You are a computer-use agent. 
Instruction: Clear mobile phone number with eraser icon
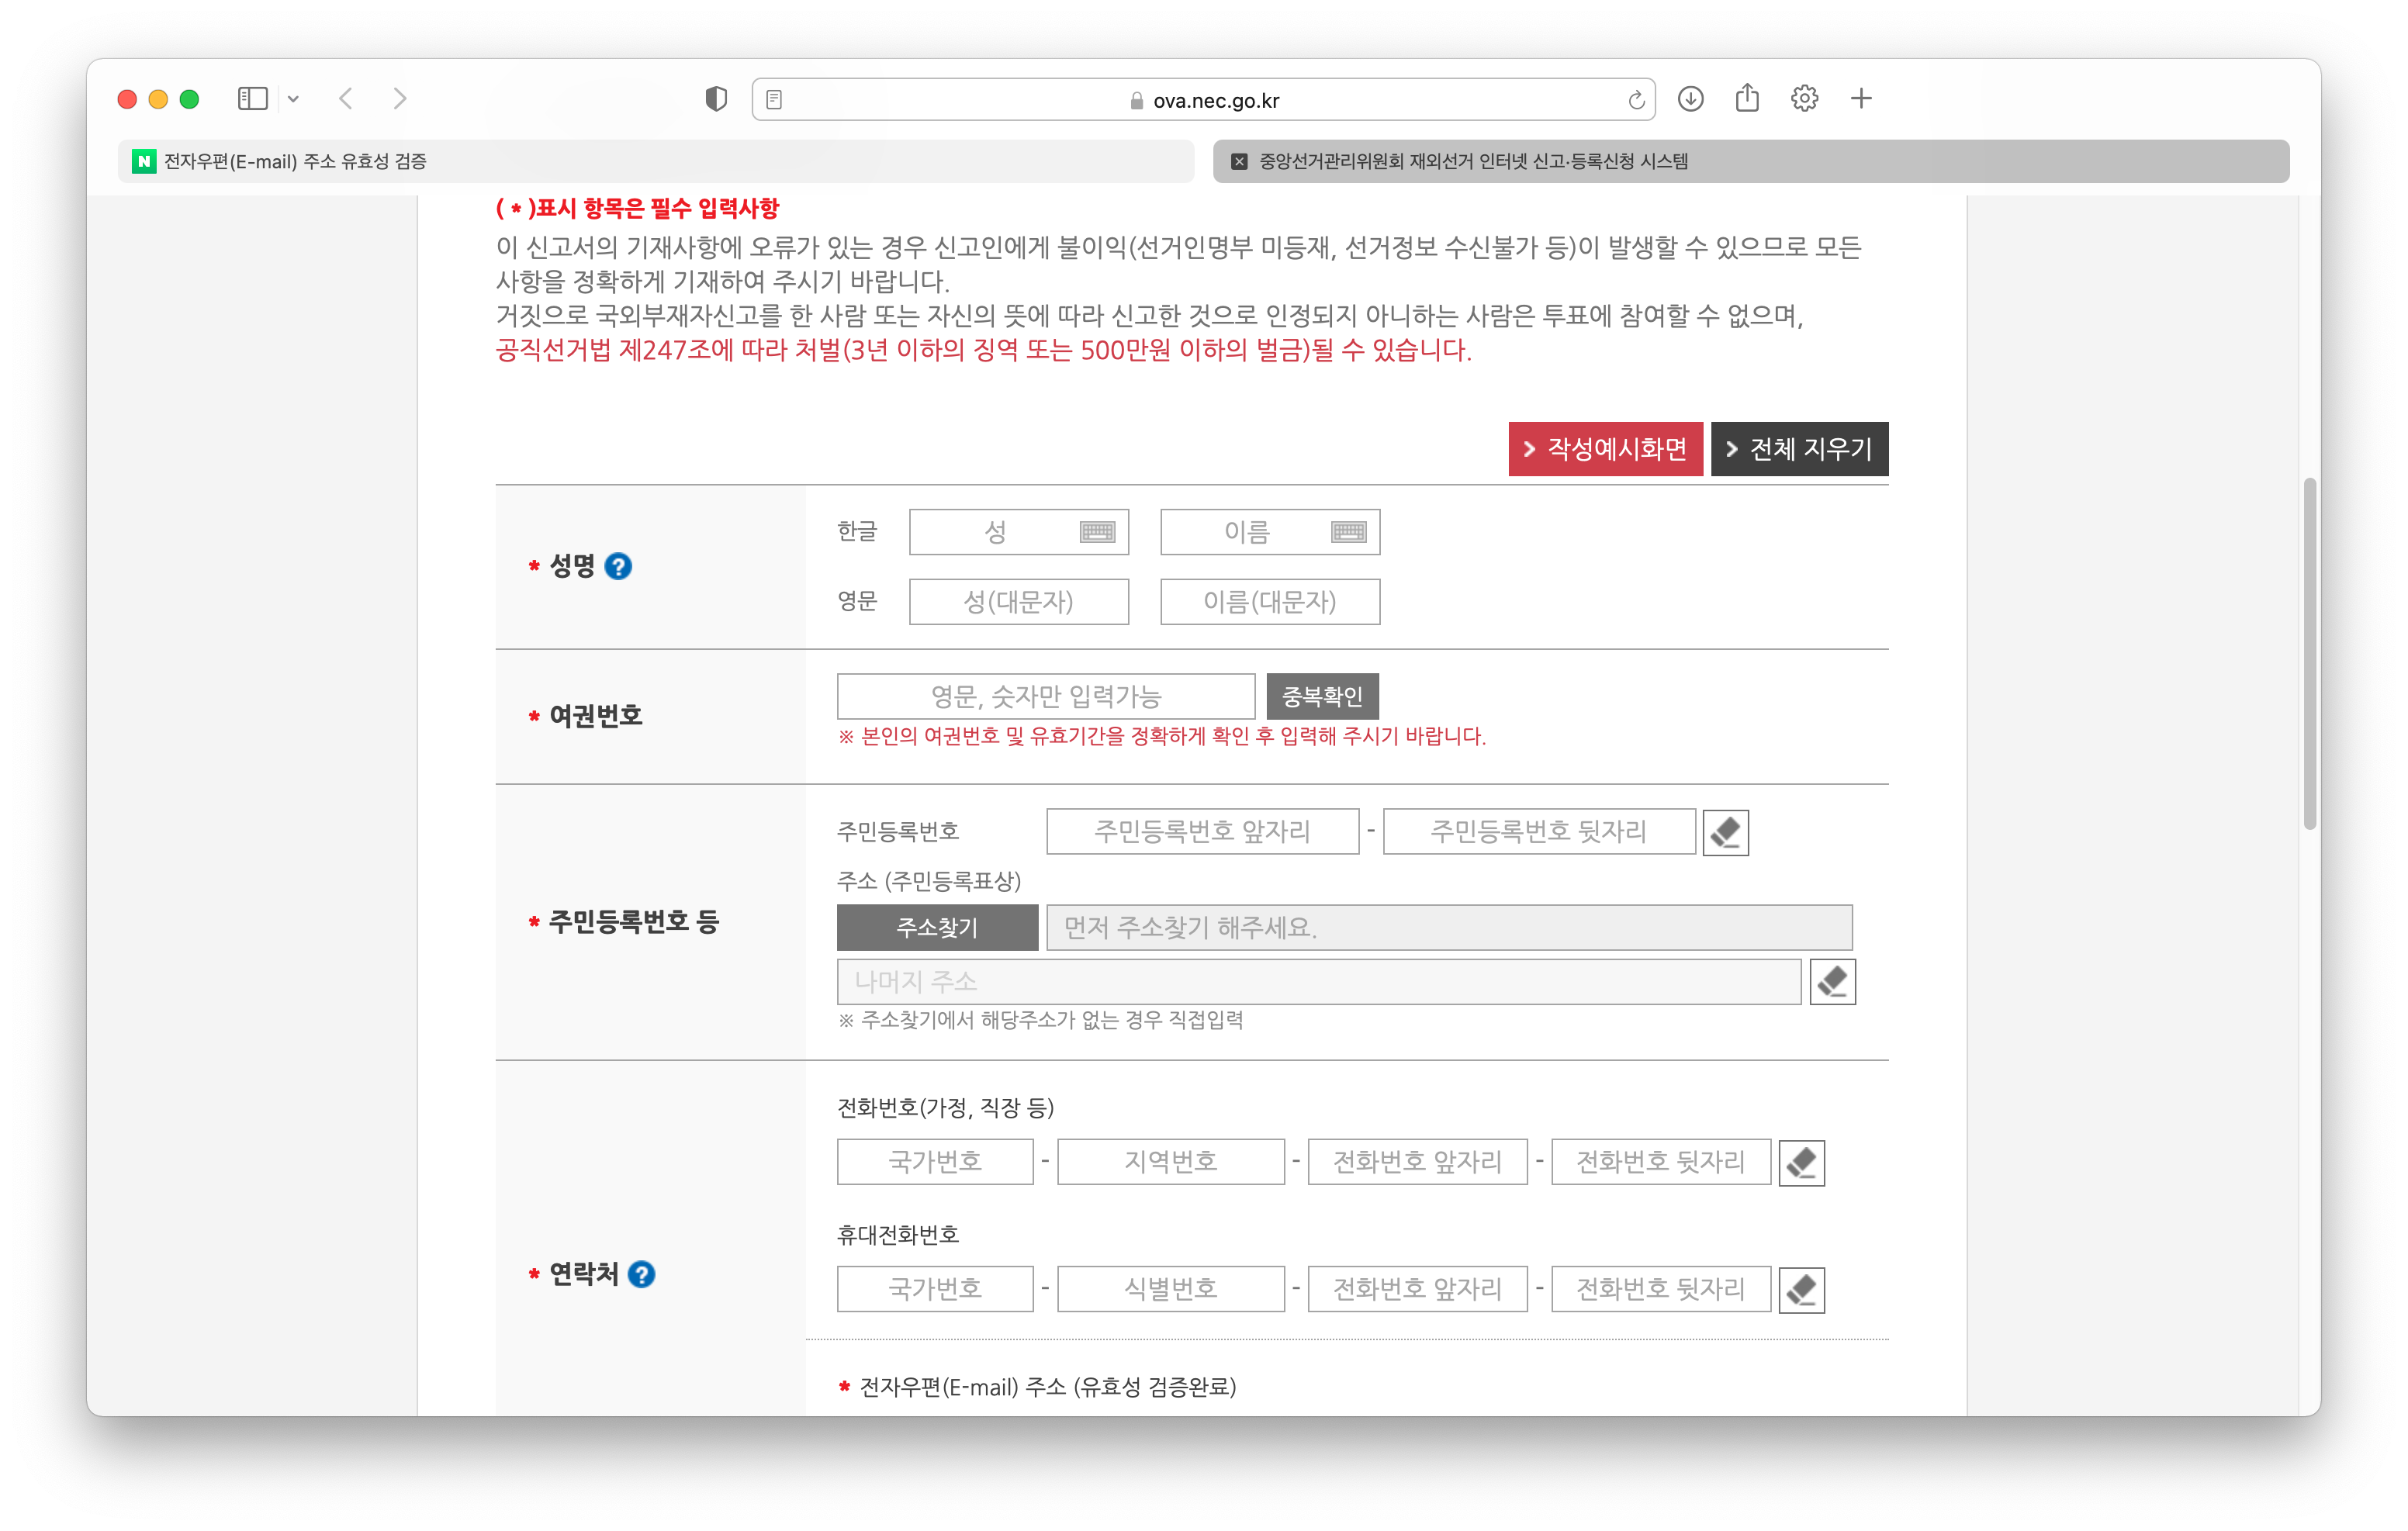pyautogui.click(x=1801, y=1289)
